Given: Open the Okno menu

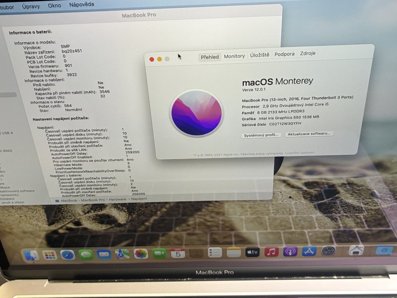Looking at the screenshot, I should (x=54, y=5).
